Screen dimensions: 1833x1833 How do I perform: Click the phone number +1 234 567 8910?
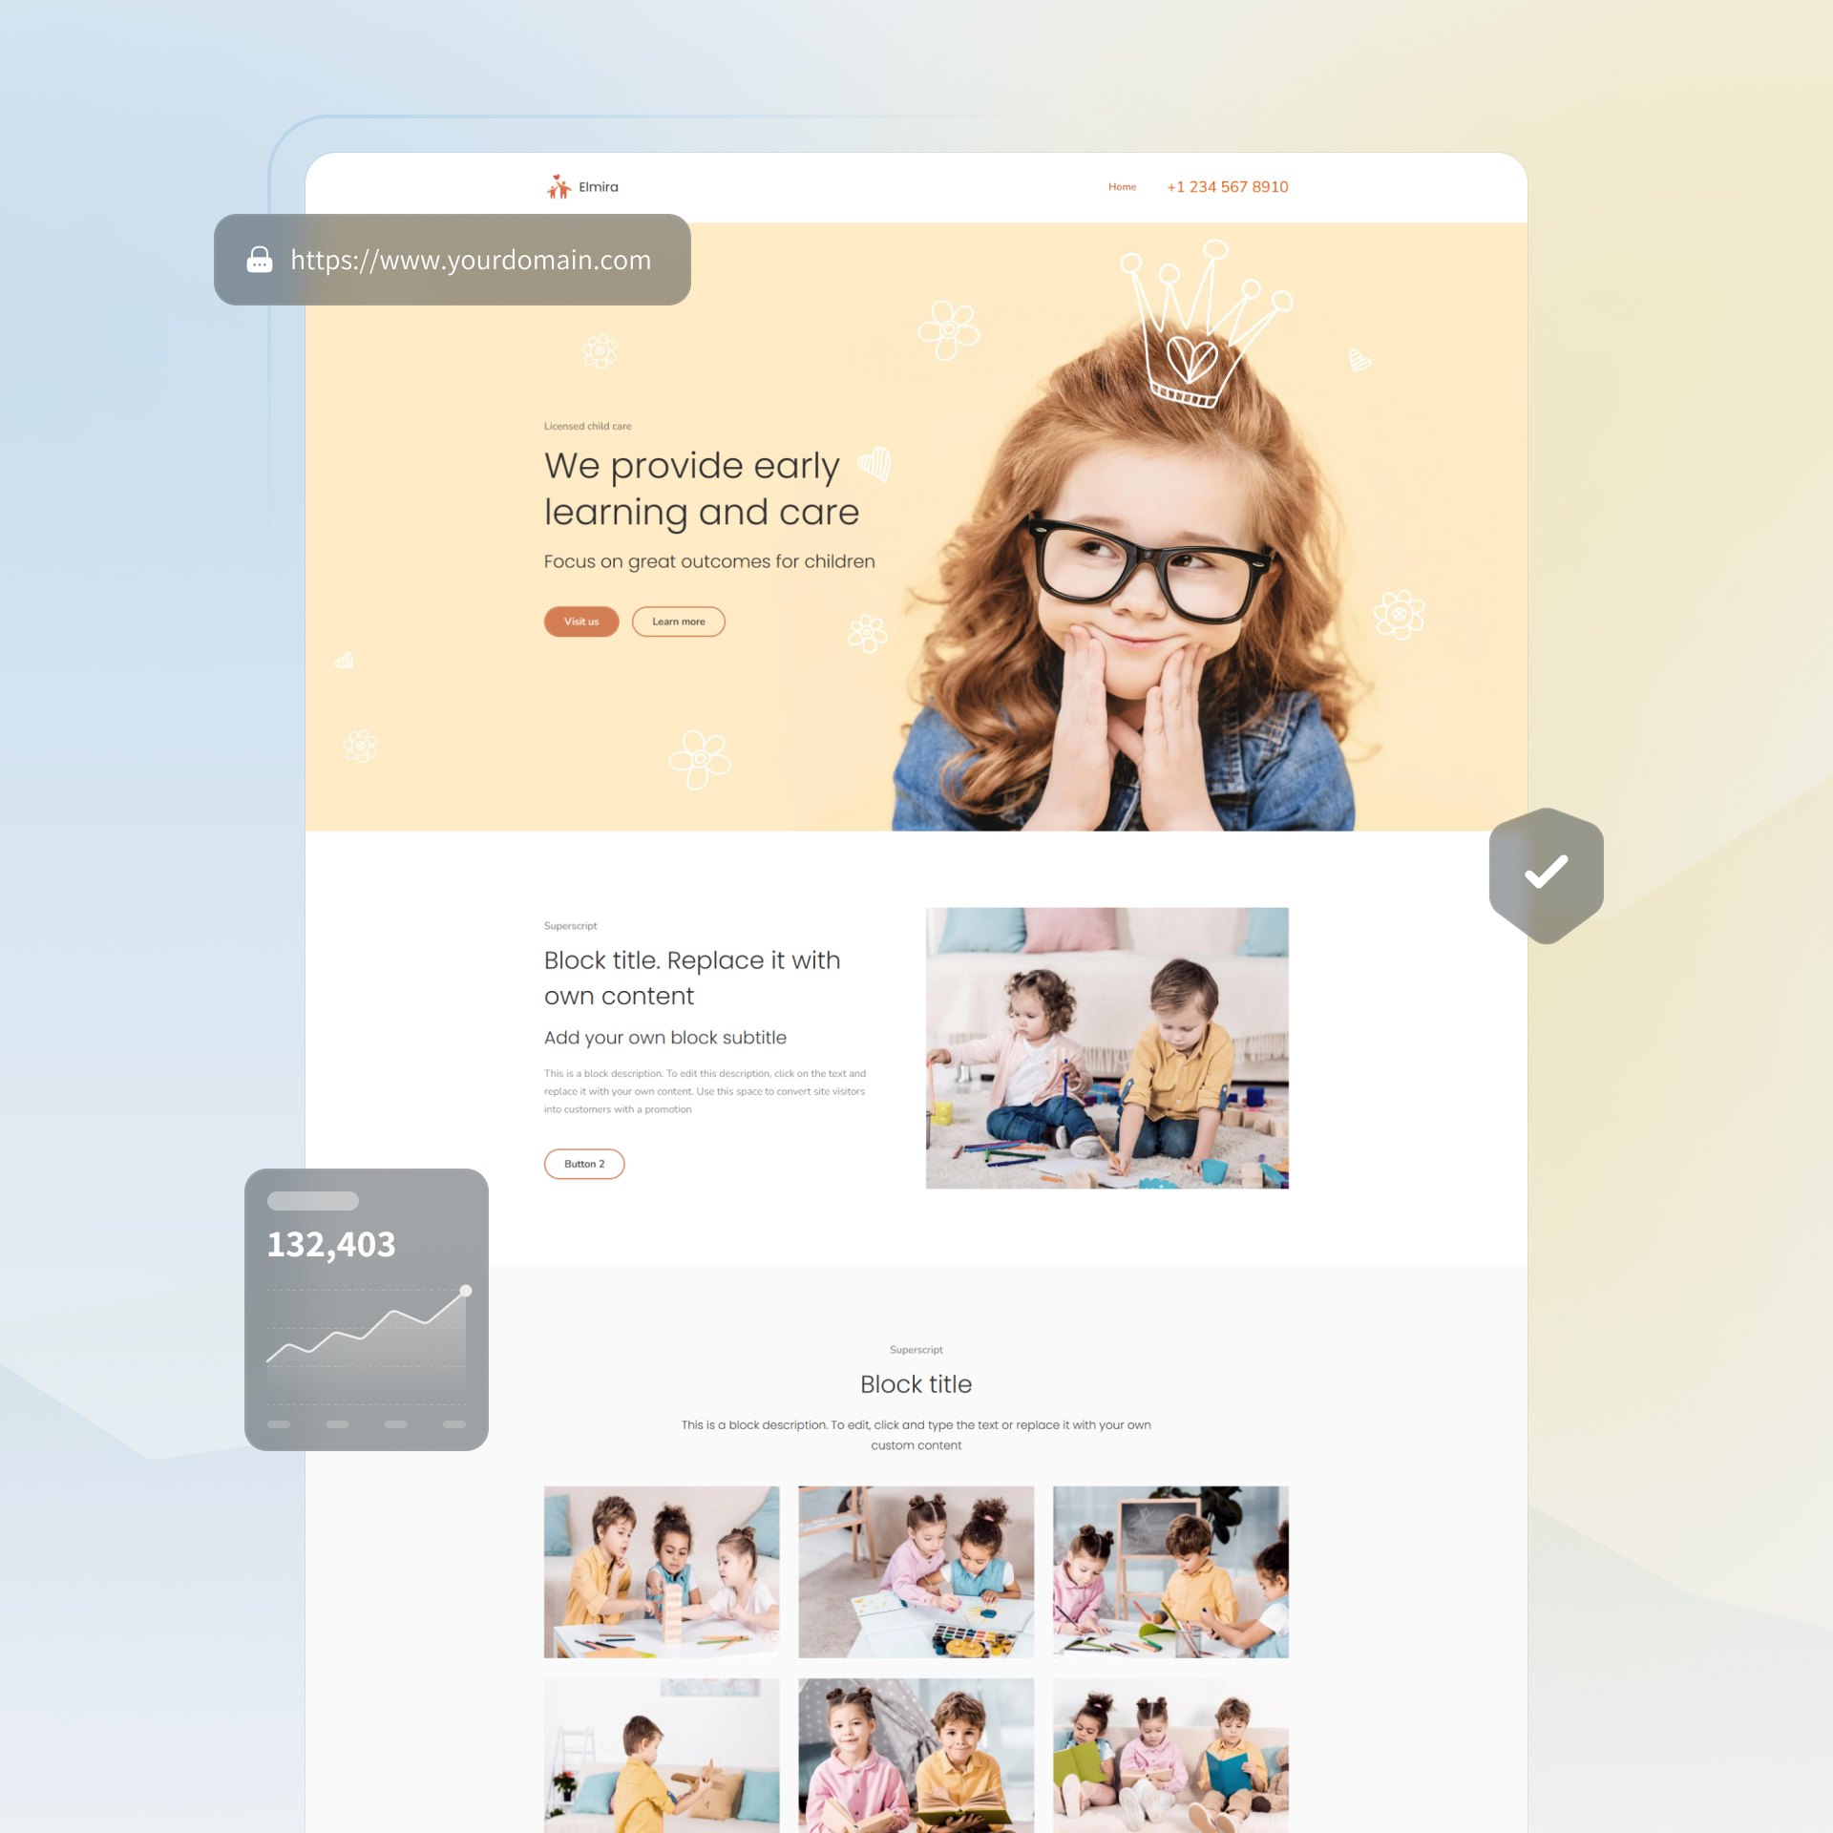[x=1229, y=186]
